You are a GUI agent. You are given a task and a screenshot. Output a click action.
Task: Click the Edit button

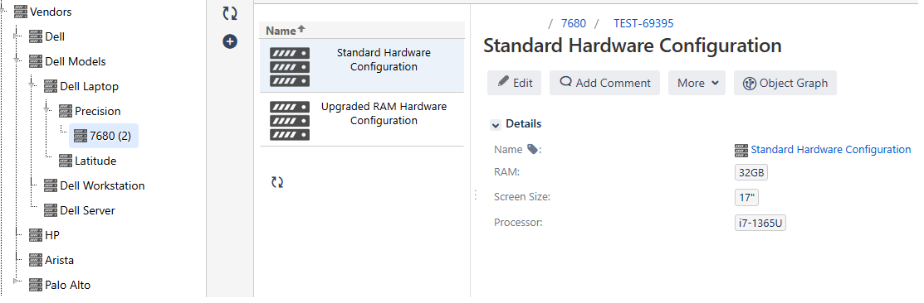[514, 83]
